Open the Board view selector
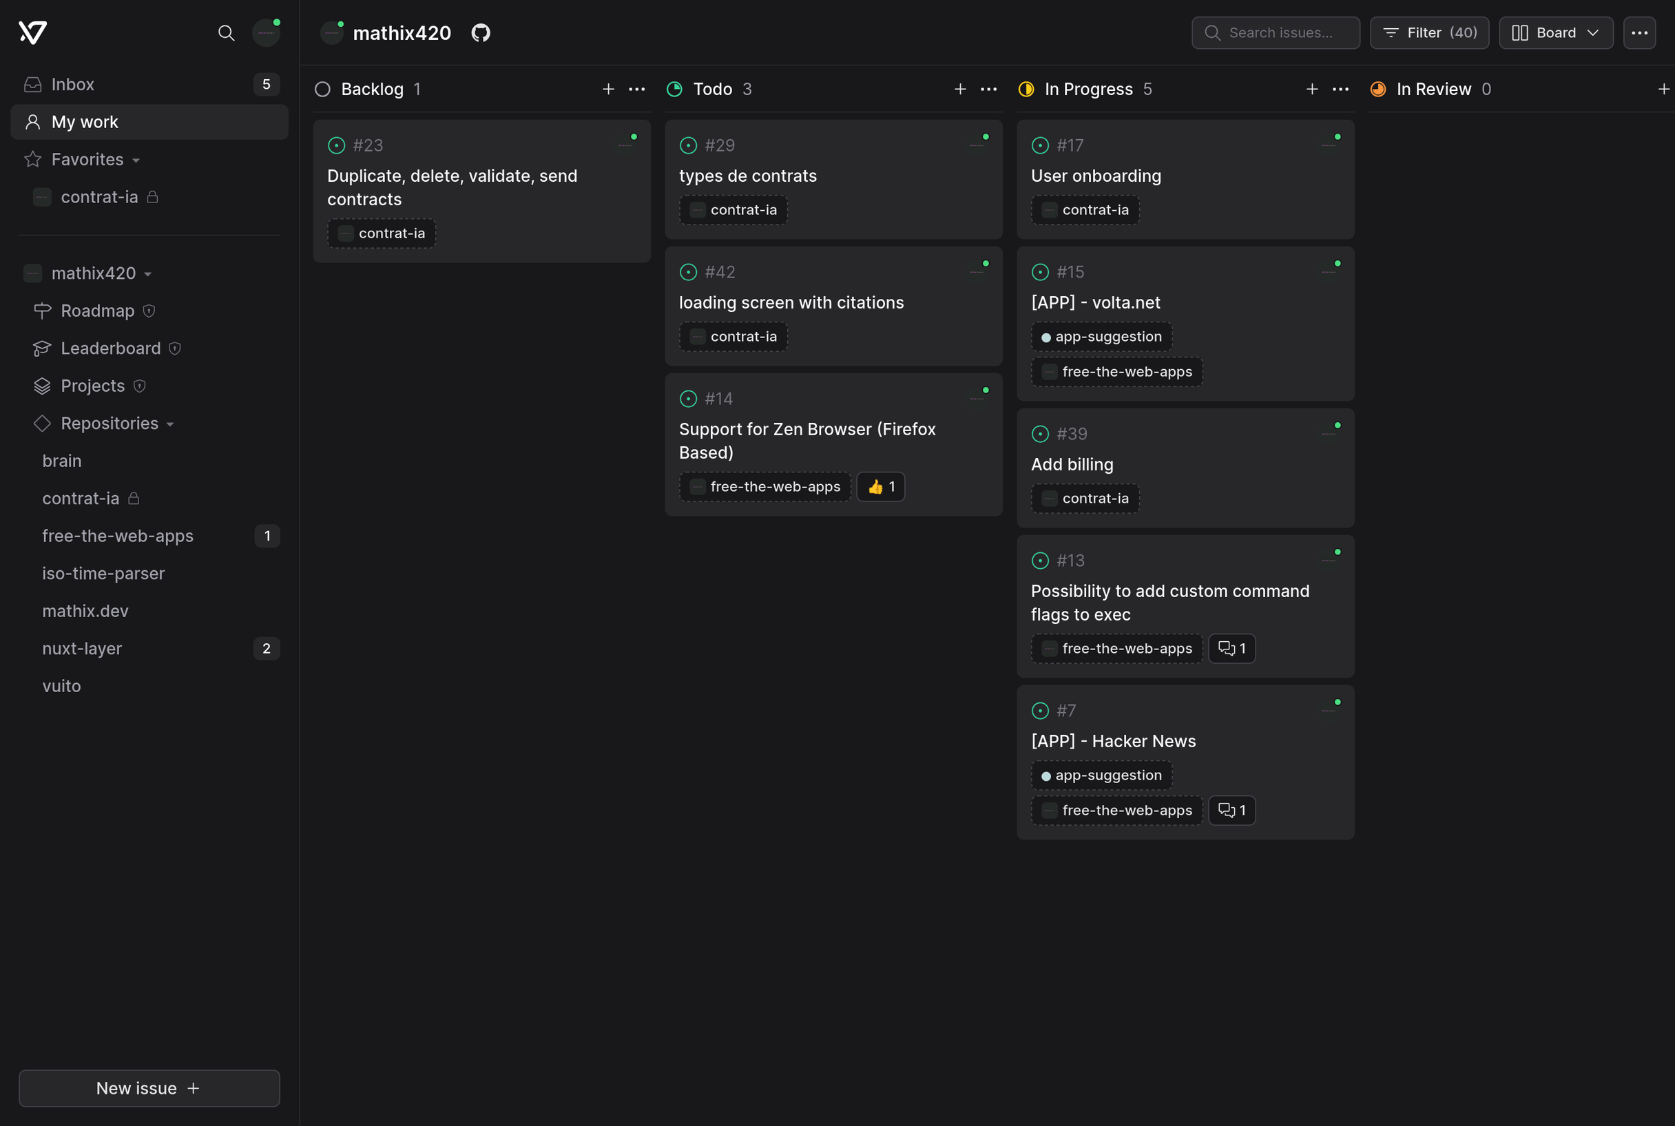The width and height of the screenshot is (1675, 1126). pyautogui.click(x=1555, y=32)
